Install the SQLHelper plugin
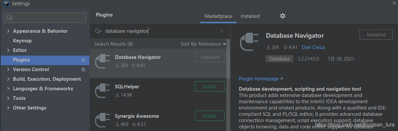This screenshot has width=398, height=131. 210,87
